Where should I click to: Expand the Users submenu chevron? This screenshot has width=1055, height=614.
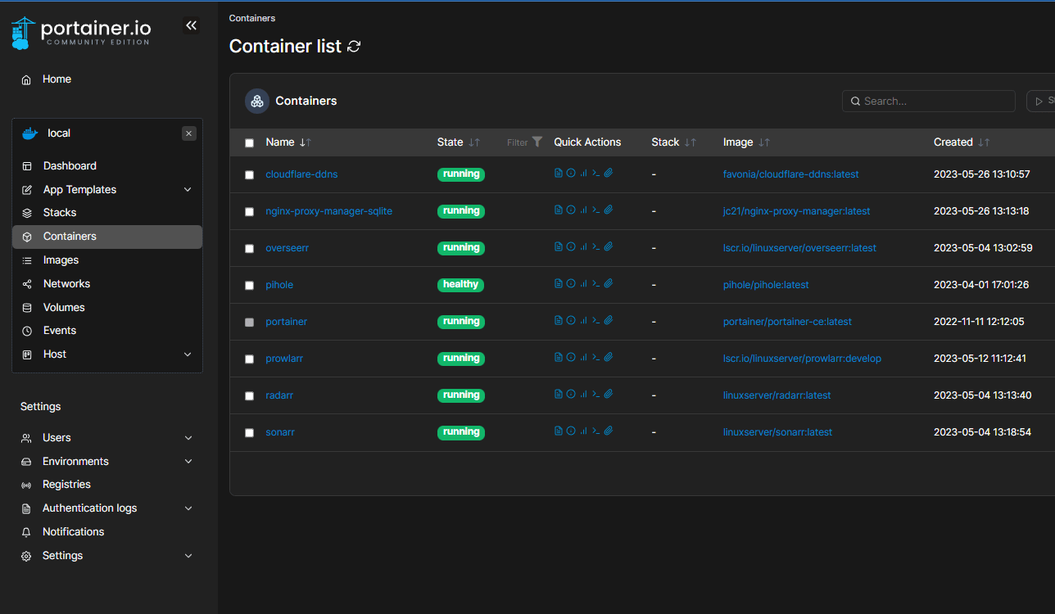[x=188, y=438]
